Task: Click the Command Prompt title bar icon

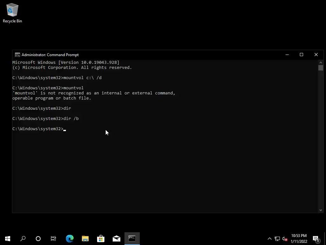Action: (18, 55)
